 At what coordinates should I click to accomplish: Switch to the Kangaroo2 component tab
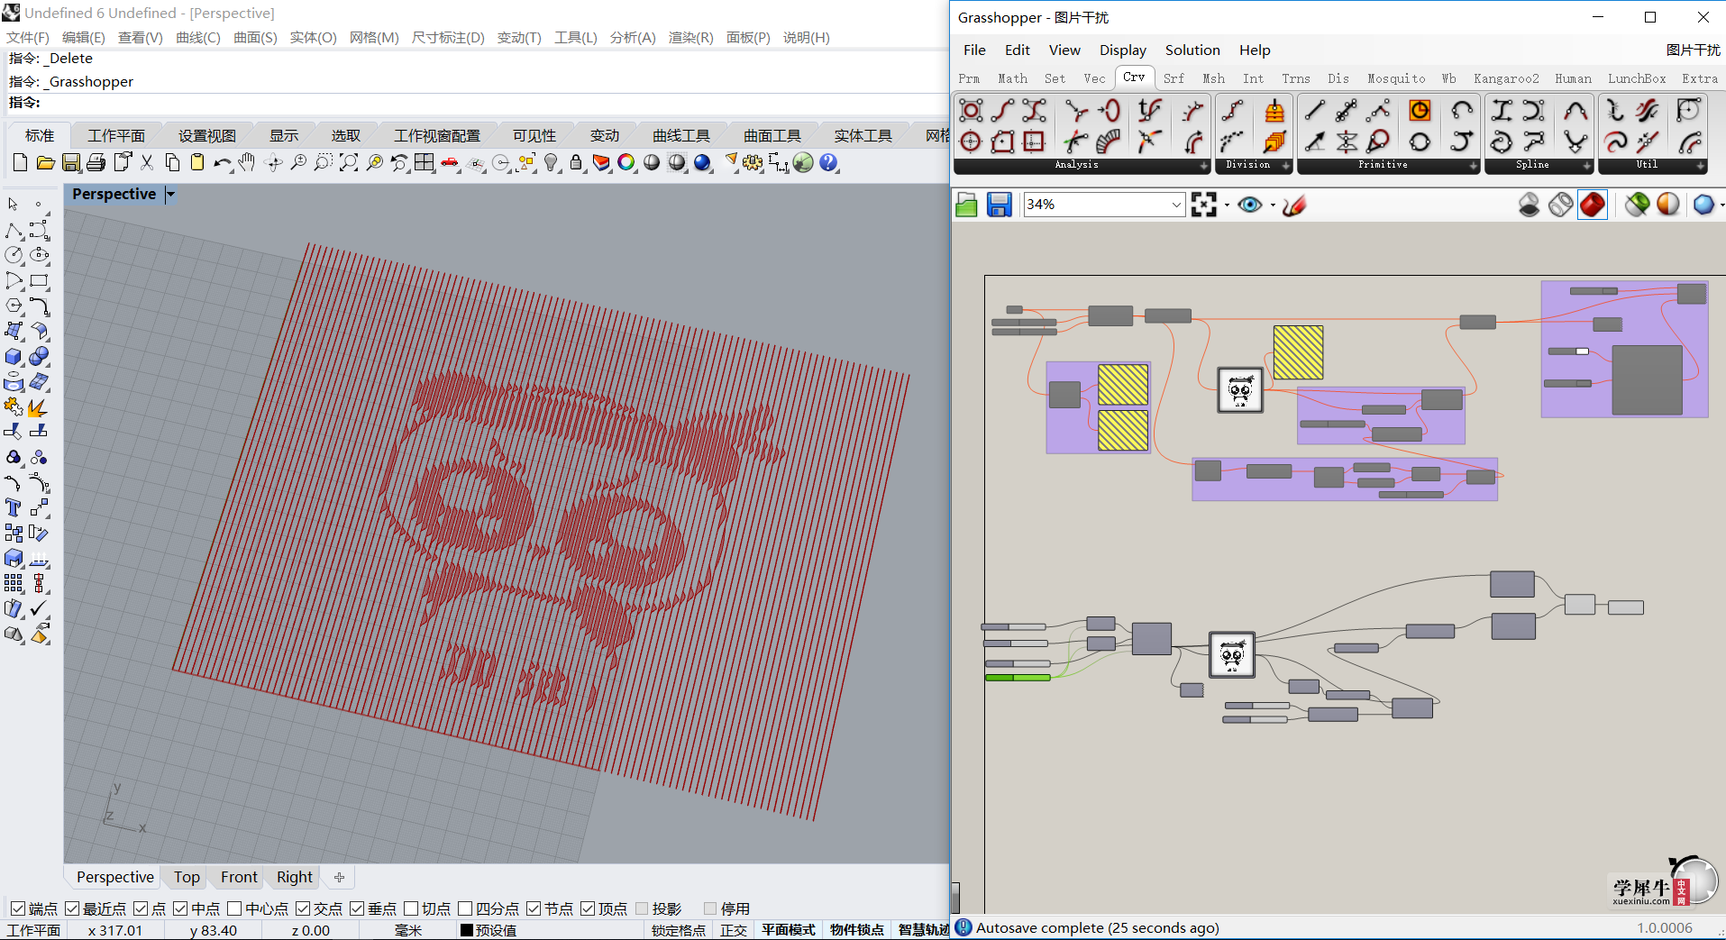pyautogui.click(x=1506, y=78)
